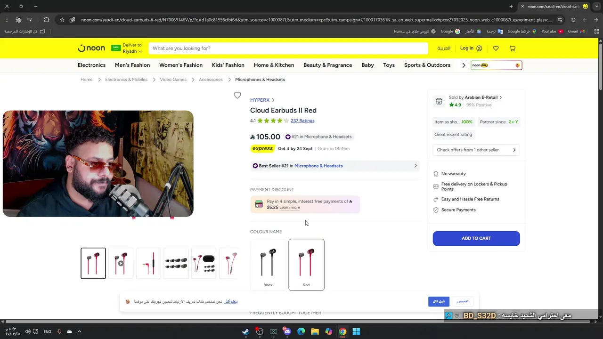Click the volume speaker icon in tray
Screen dimensions: 603x339
[x=27, y=331]
